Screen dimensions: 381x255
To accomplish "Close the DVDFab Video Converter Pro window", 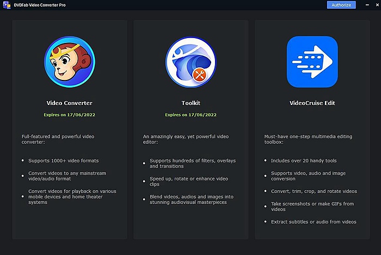I will tap(377, 5).
